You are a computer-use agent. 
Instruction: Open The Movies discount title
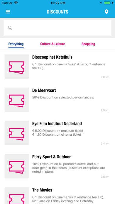tap(42, 190)
